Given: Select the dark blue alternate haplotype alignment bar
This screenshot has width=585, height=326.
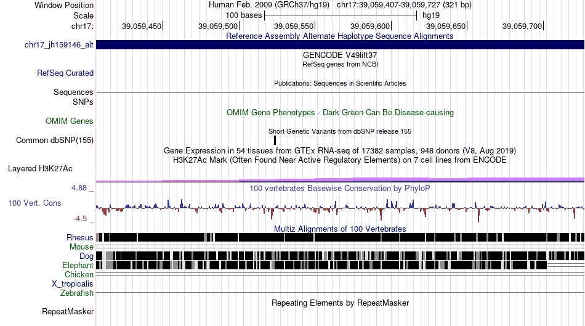Looking at the screenshot, I should click(x=341, y=45).
